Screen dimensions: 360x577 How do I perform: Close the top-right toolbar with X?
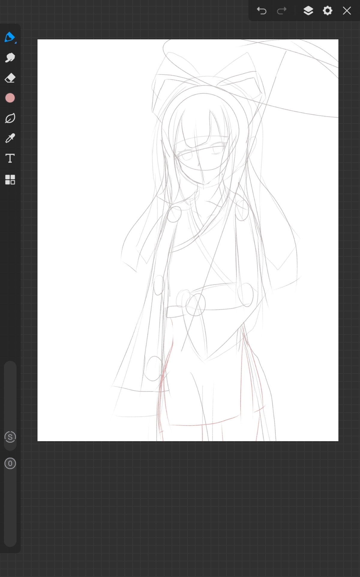coord(347,11)
